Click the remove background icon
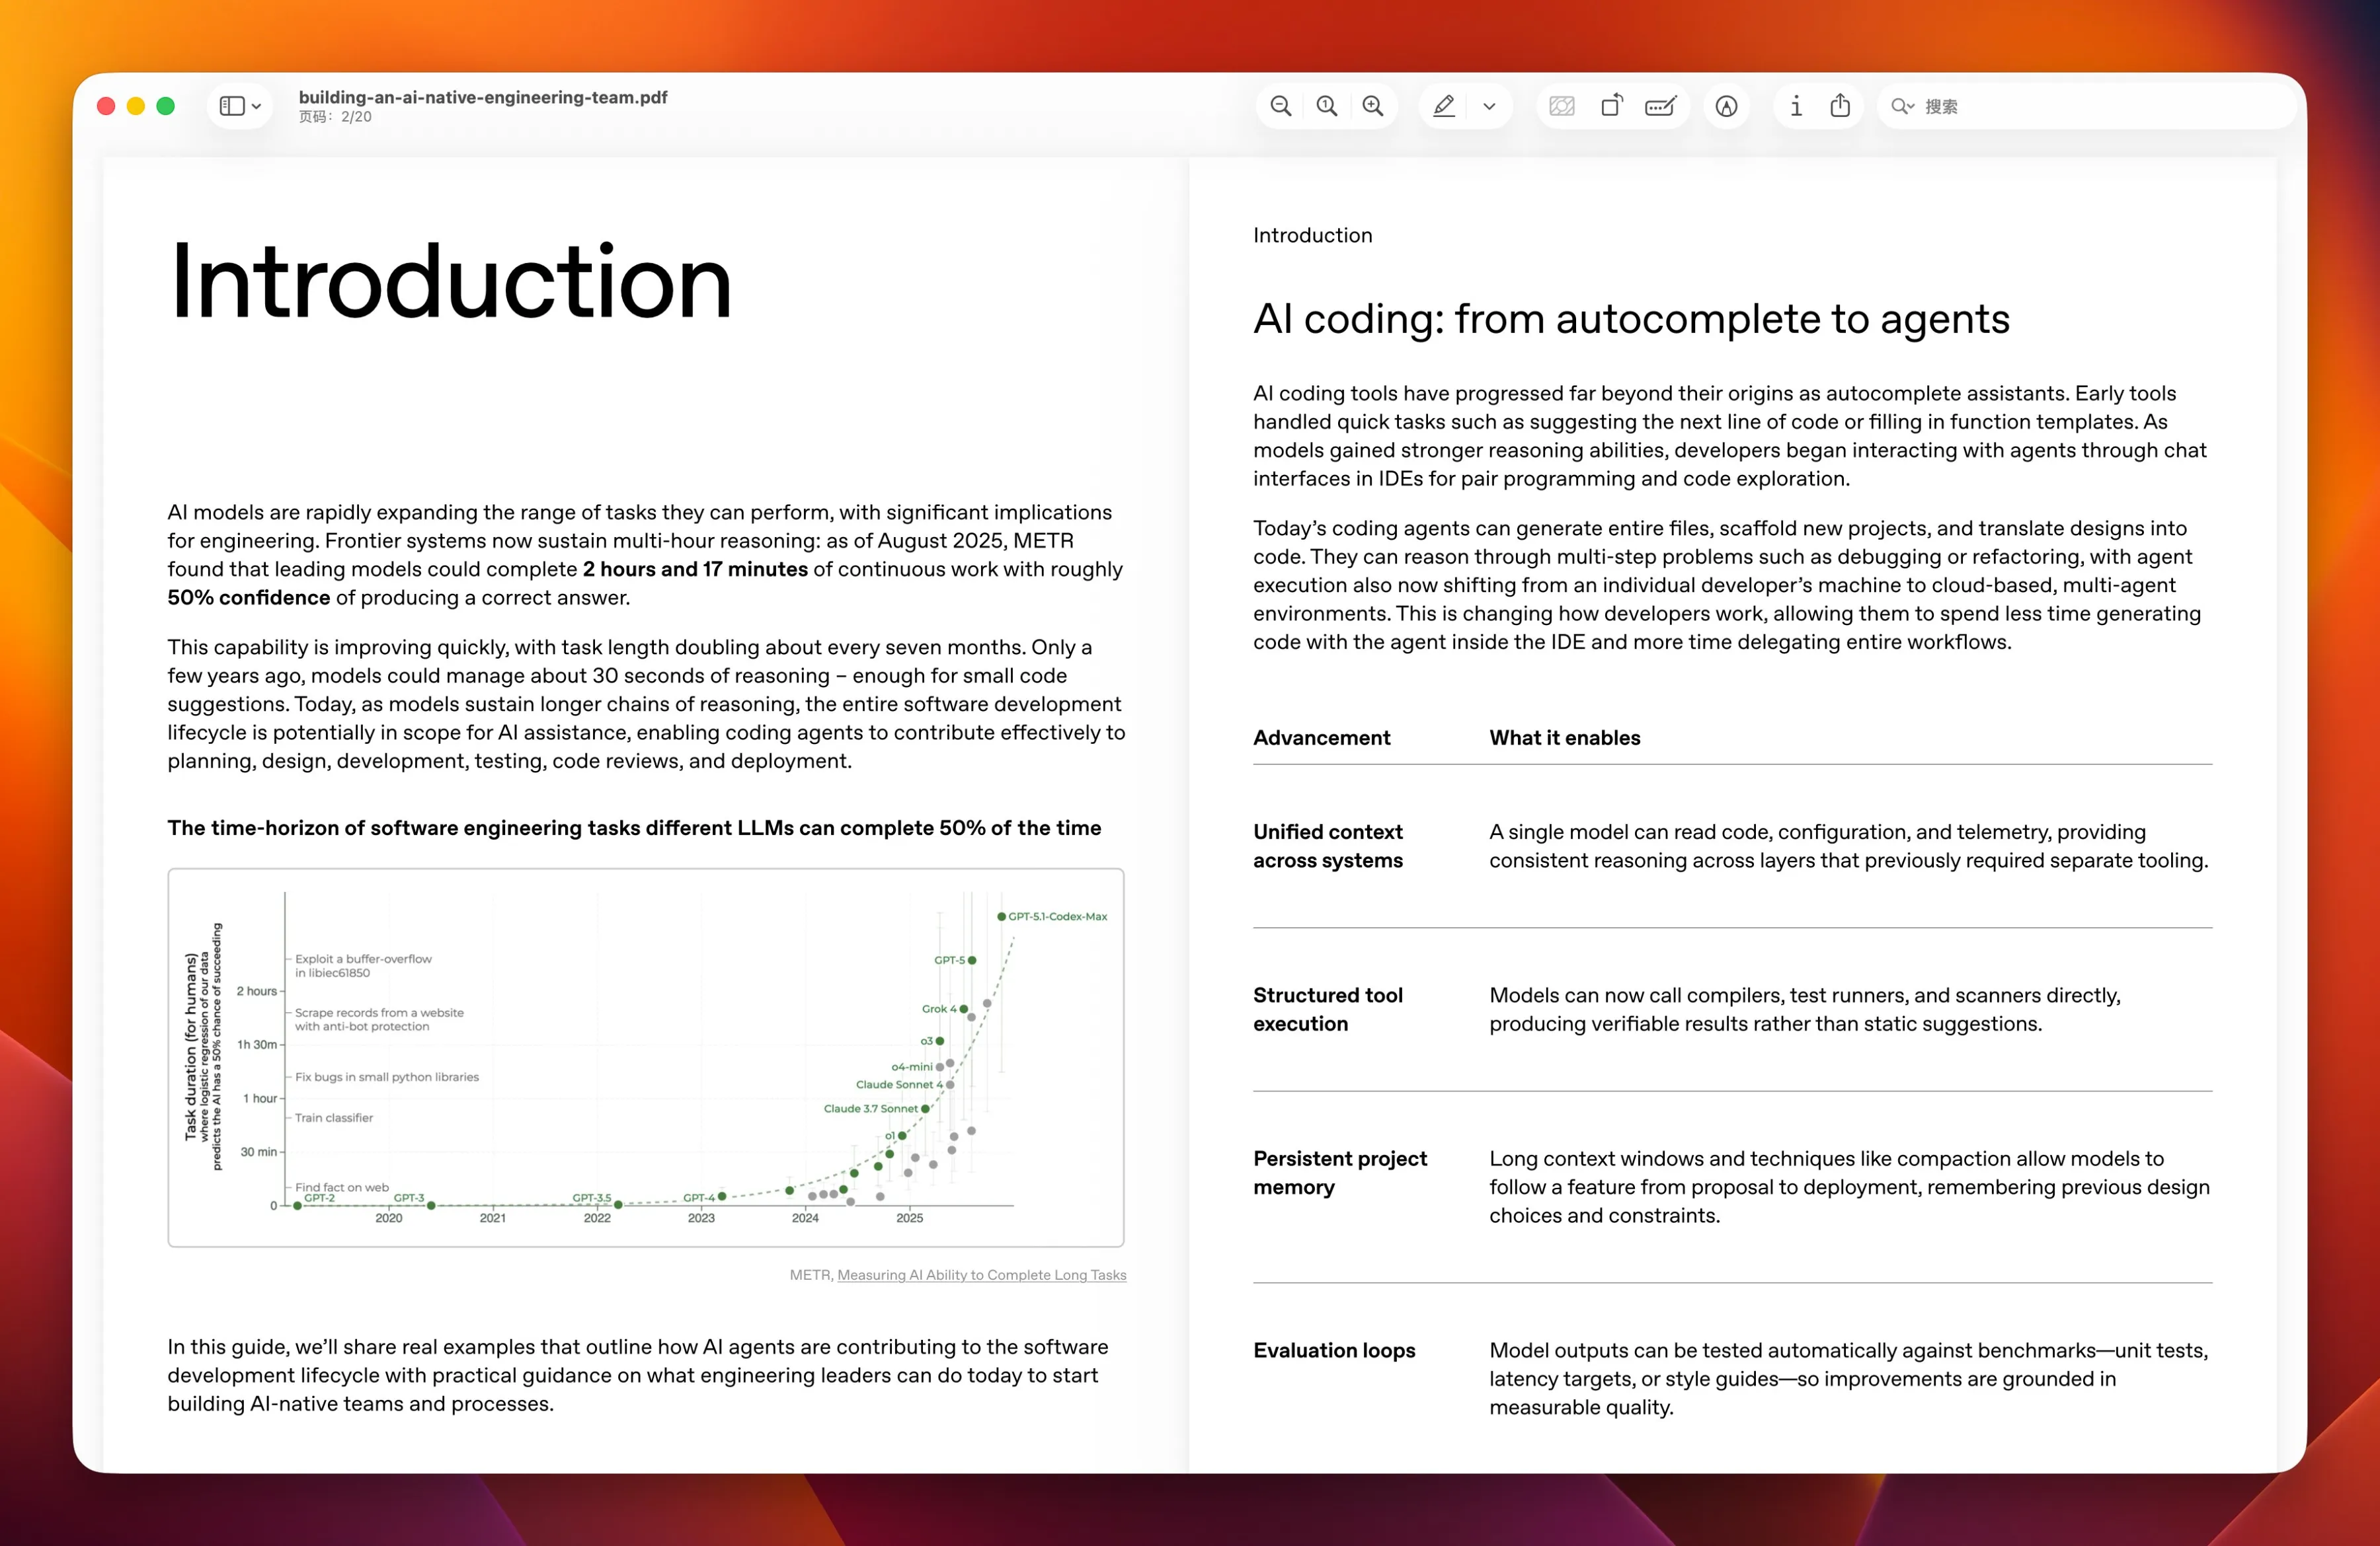 (x=1561, y=106)
